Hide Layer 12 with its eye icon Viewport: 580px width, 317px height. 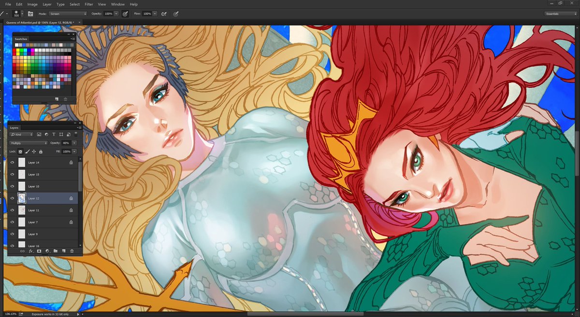click(x=13, y=198)
